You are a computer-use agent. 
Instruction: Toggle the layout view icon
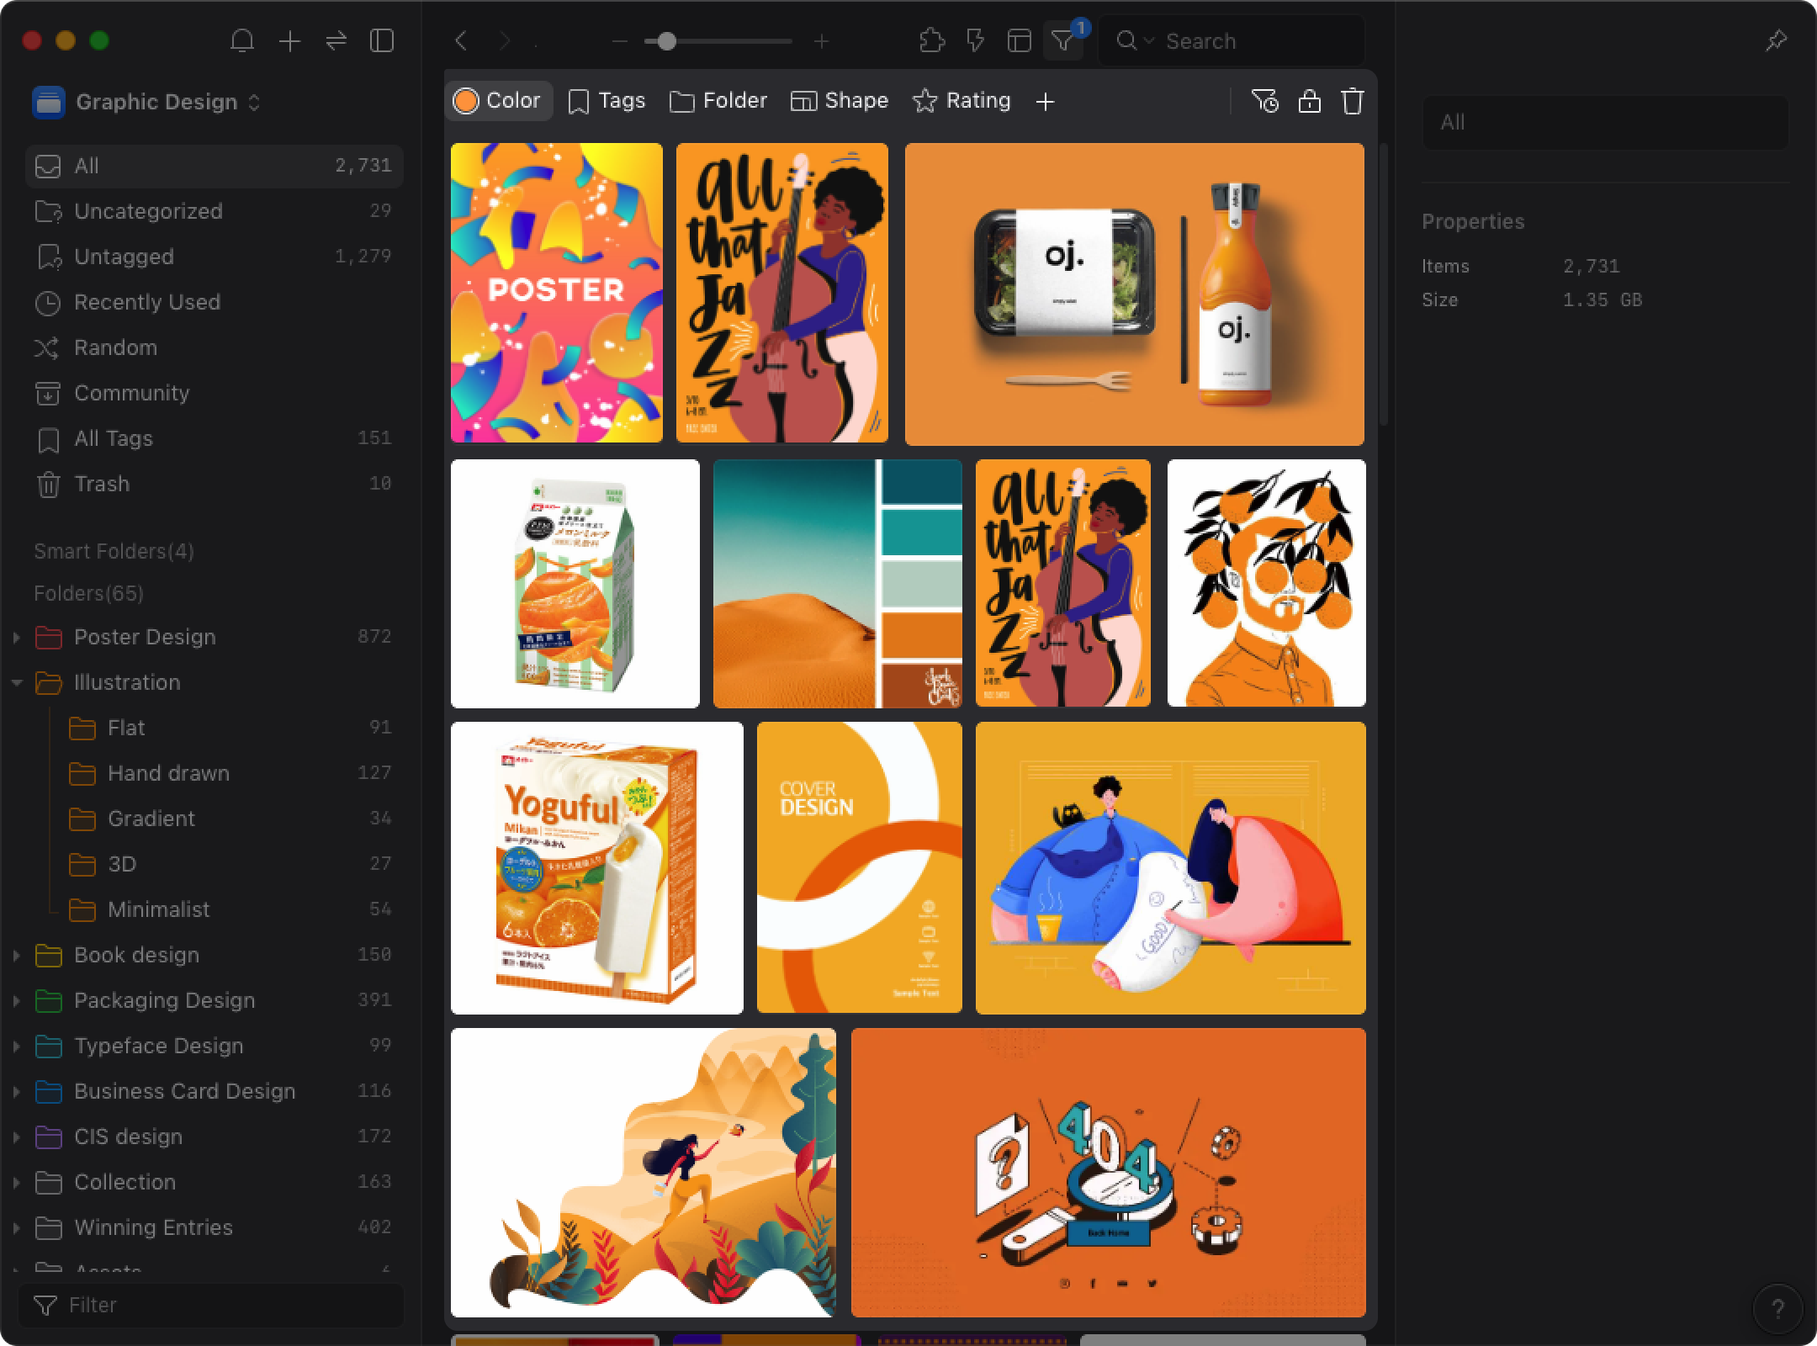[x=1018, y=41]
